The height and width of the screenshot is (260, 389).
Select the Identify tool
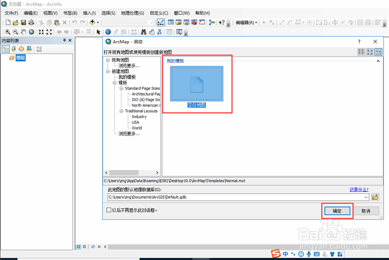[x=108, y=32]
